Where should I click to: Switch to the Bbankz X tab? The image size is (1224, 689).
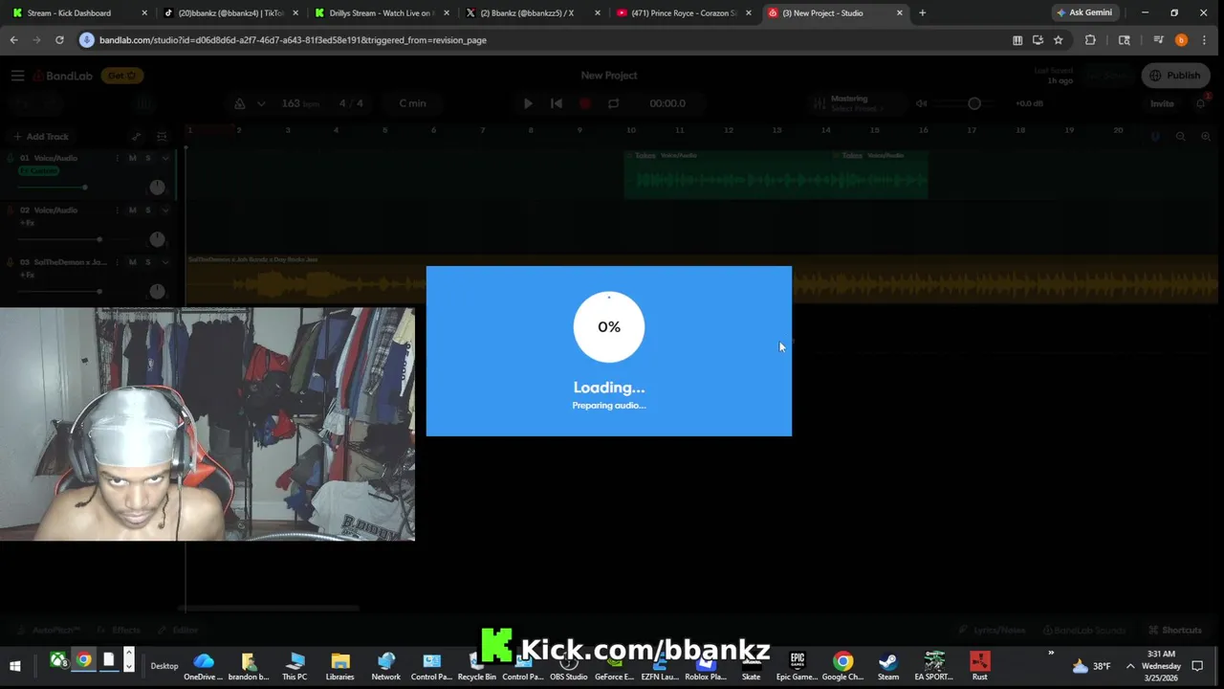[531, 12]
